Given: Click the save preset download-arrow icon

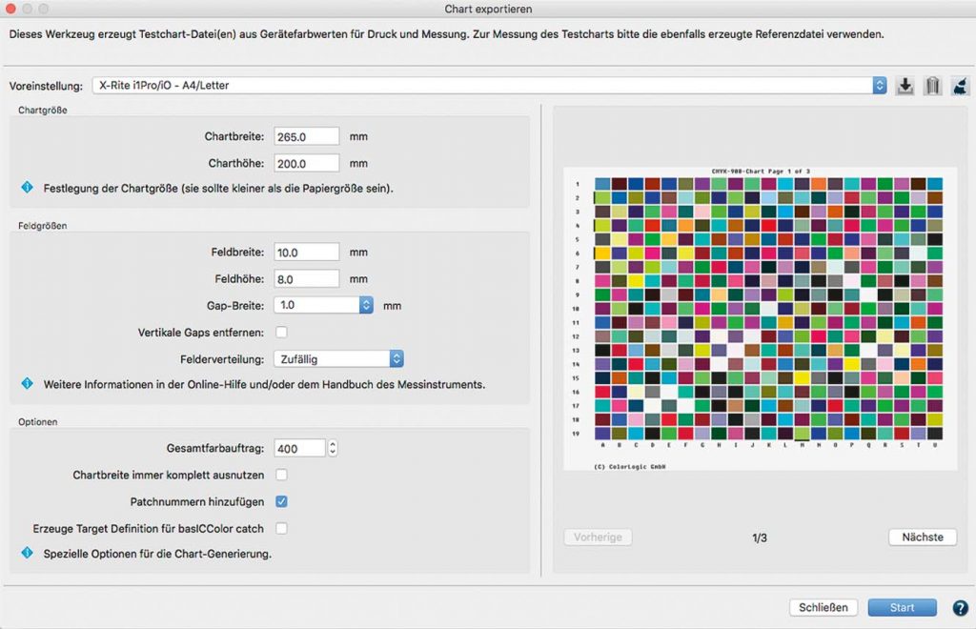Looking at the screenshot, I should (905, 86).
